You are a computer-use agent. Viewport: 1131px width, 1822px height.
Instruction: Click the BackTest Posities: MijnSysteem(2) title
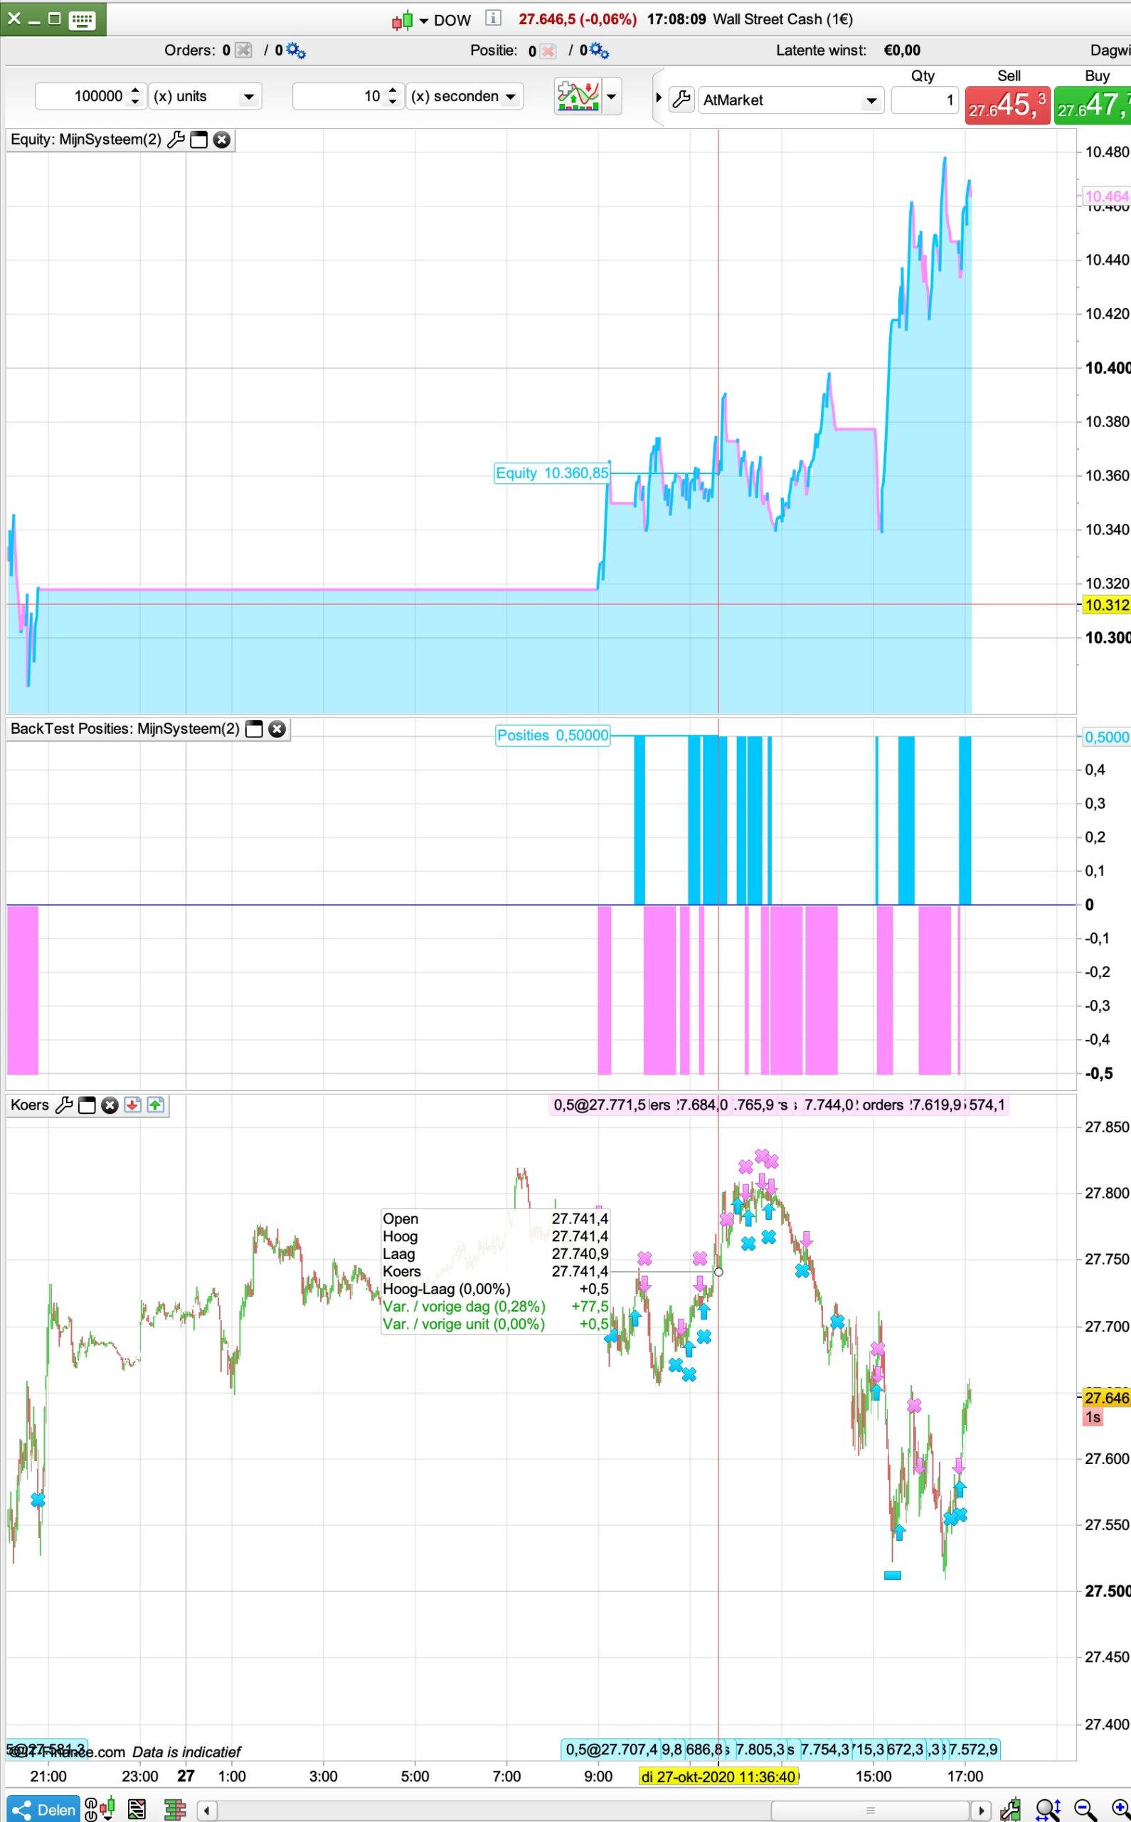[125, 729]
